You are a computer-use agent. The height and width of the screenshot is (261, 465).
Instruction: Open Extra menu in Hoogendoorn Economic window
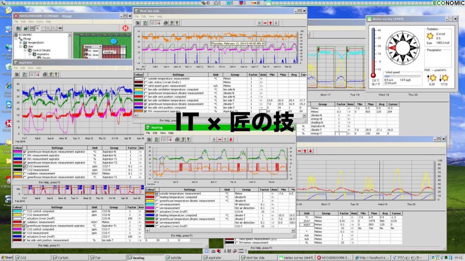40,22
